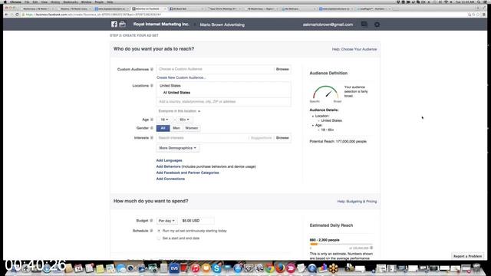Open the maximum age 65+ dropdown
This screenshot has height=276, width=491.
click(184, 120)
